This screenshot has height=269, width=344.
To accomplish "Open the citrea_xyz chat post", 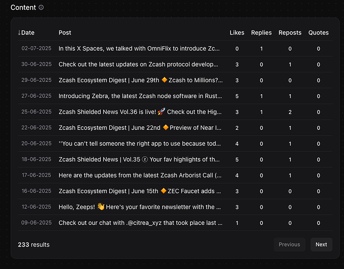I will (139, 223).
